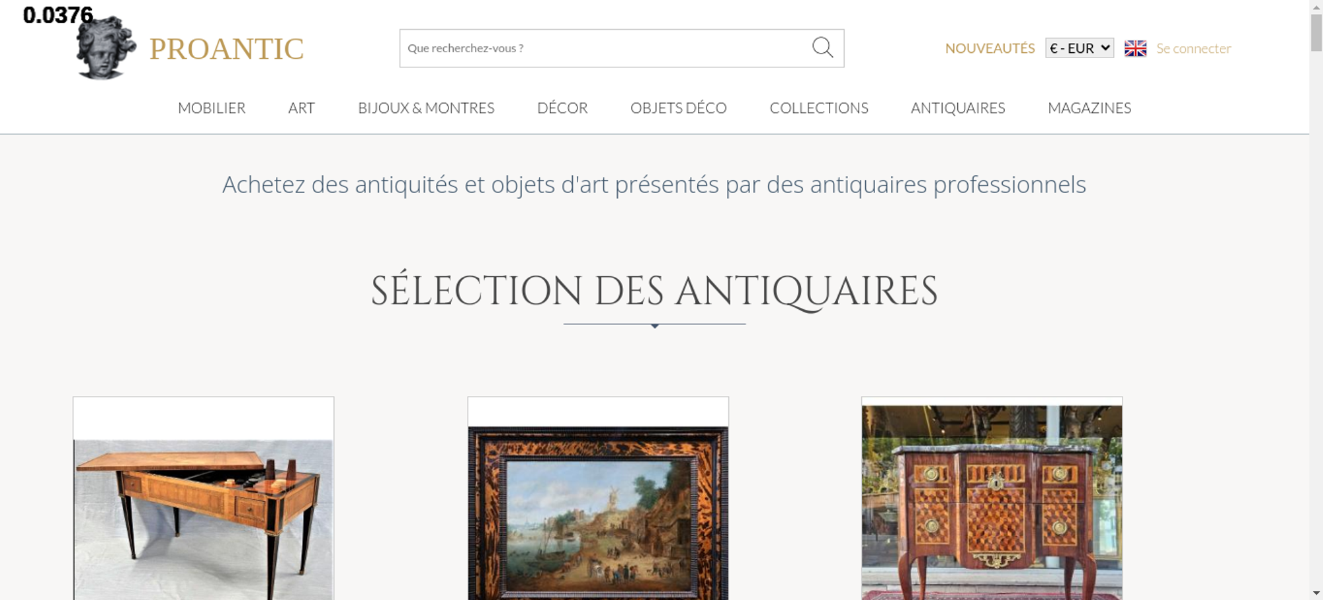Open the EUR currency dropdown
This screenshot has height=600, width=1323.
[1080, 48]
